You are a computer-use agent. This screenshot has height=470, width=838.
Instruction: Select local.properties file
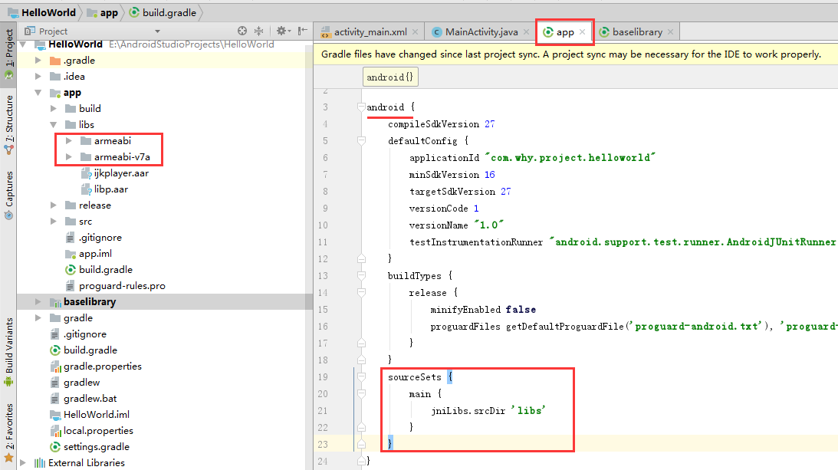tap(91, 430)
